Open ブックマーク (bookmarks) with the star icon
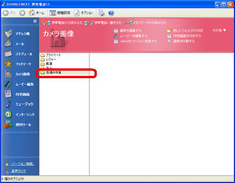The image size is (235, 183). coord(18,64)
